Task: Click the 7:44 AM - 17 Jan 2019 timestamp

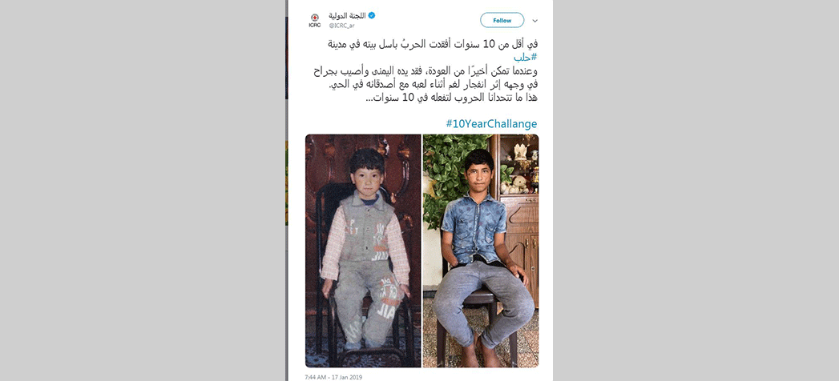Action: coord(333,377)
